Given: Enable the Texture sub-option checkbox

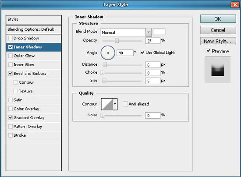Looking at the screenshot, I should tap(16, 91).
